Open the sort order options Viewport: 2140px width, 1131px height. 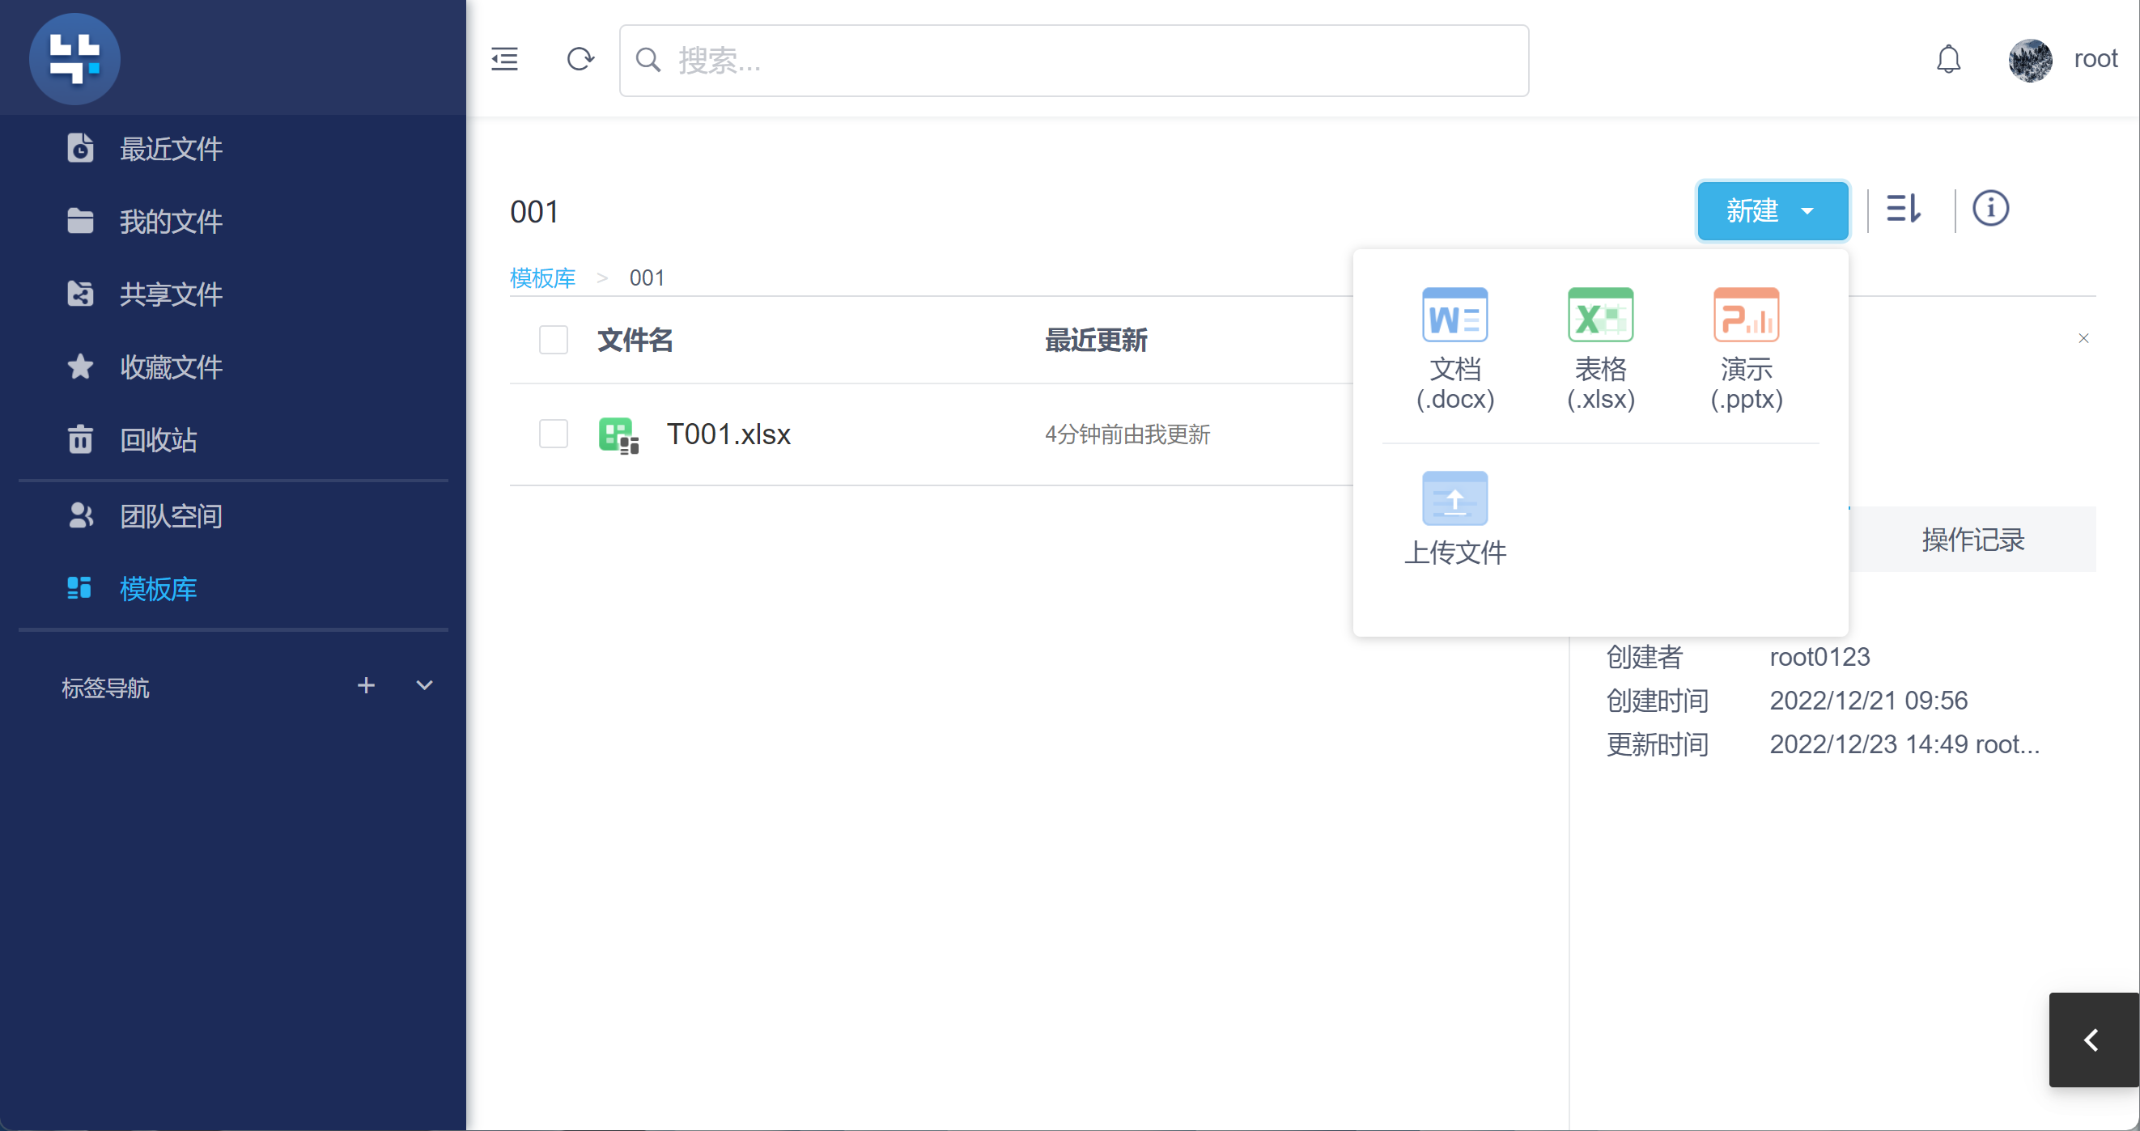point(1902,209)
